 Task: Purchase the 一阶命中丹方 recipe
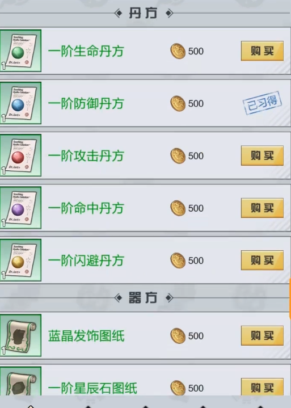(262, 208)
